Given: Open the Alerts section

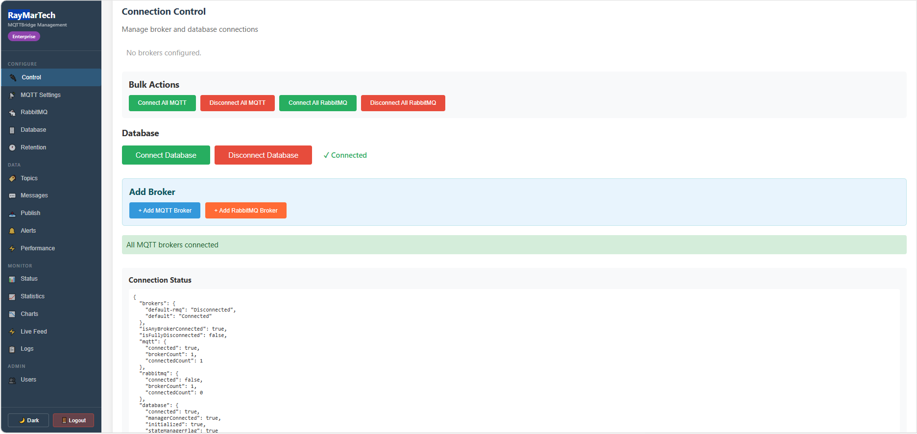Looking at the screenshot, I should pyautogui.click(x=51, y=231).
